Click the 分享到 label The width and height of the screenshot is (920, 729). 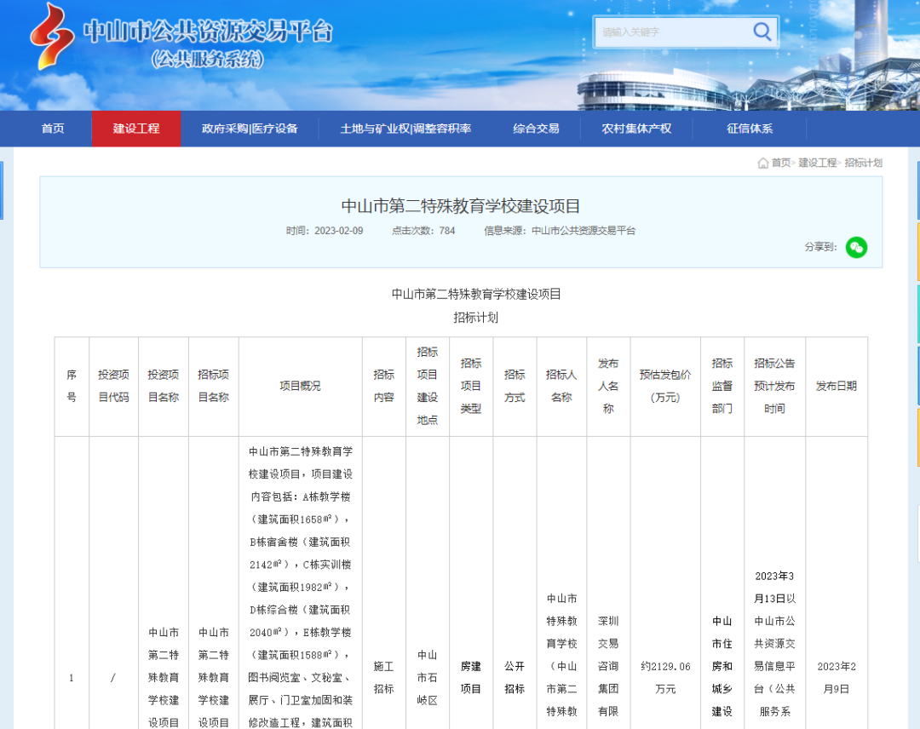pyautogui.click(x=820, y=247)
